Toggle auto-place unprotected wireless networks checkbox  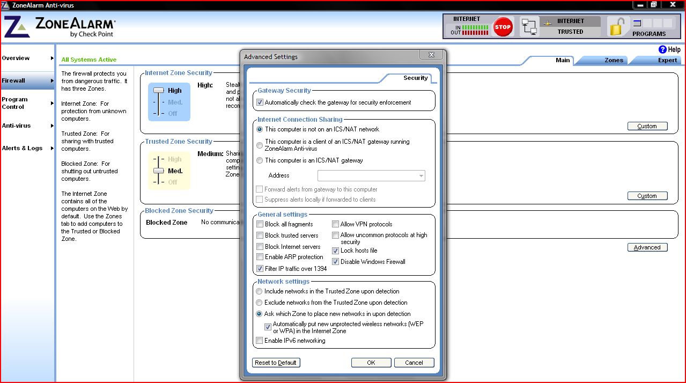pyautogui.click(x=268, y=327)
